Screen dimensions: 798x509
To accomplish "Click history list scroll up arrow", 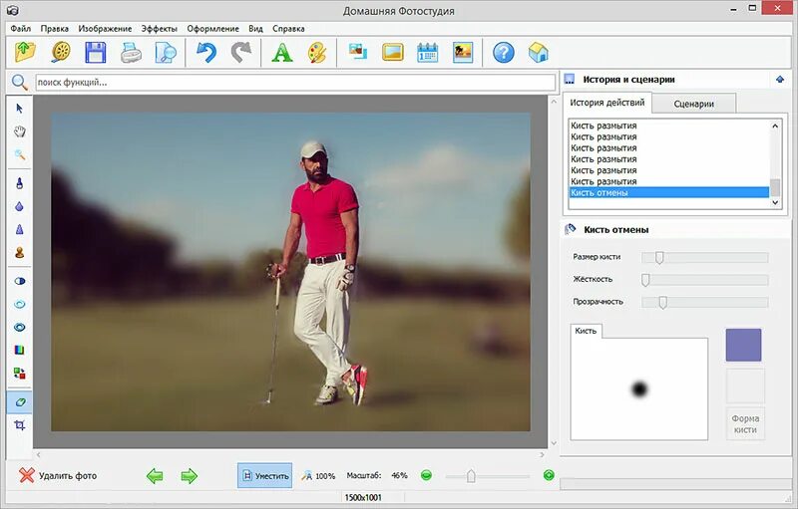I will [x=775, y=126].
